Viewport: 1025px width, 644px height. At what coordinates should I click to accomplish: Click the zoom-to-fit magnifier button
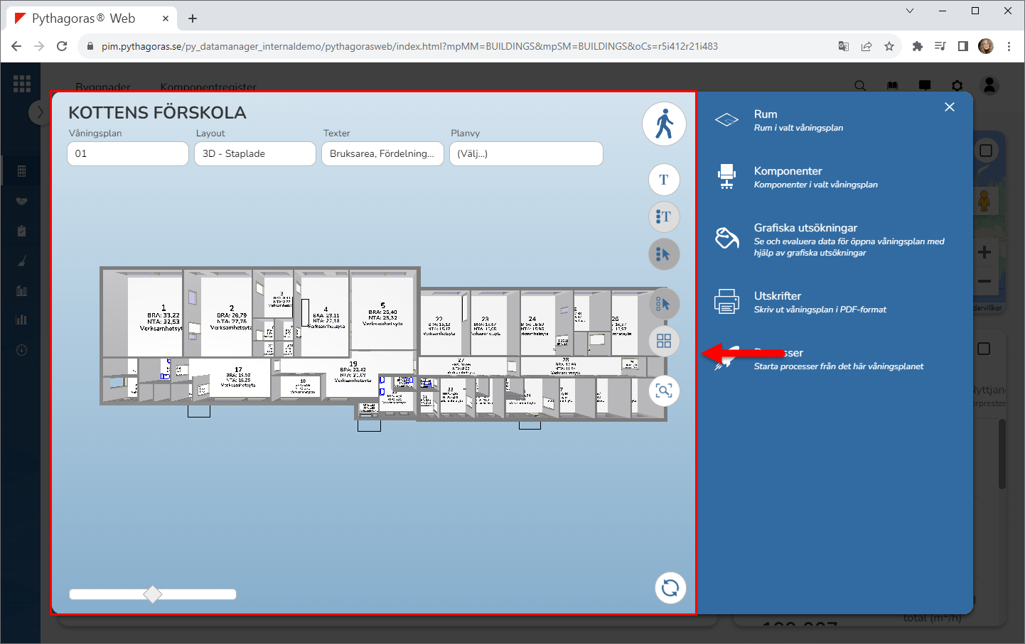tap(664, 391)
